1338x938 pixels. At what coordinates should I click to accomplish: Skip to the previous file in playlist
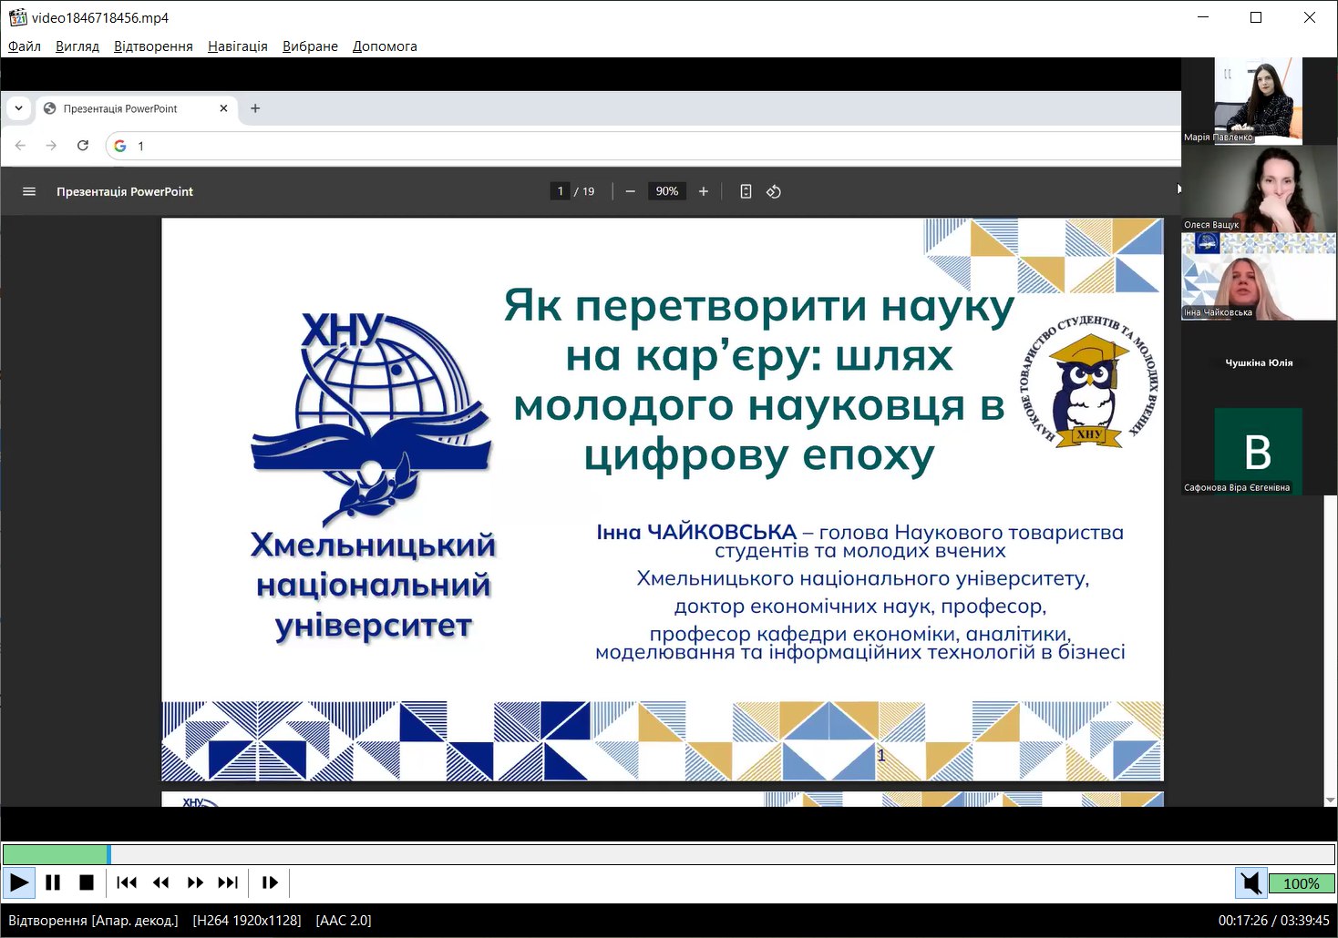coord(127,882)
